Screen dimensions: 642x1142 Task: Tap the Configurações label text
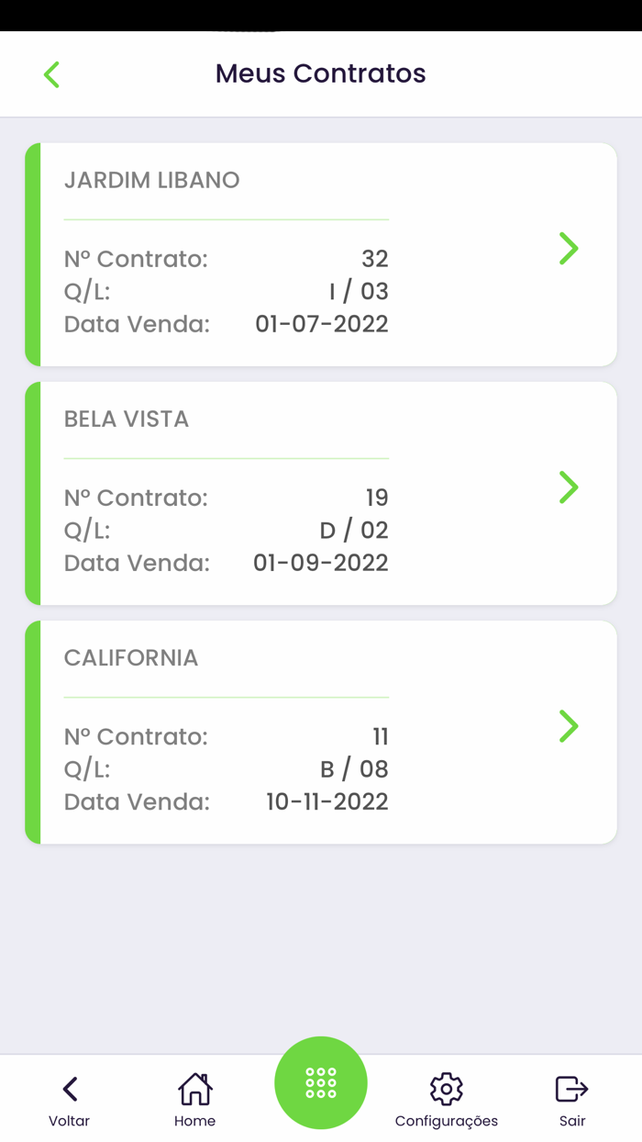(447, 1121)
